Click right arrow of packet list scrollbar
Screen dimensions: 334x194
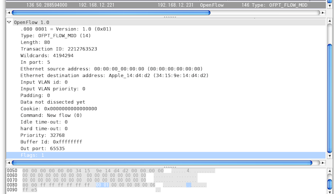(323, 13)
